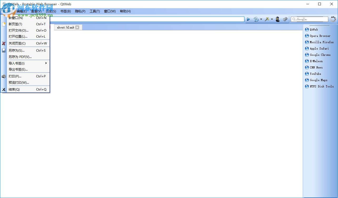Expand the dropdown arrow beside QtWeb logo

[261, 19]
